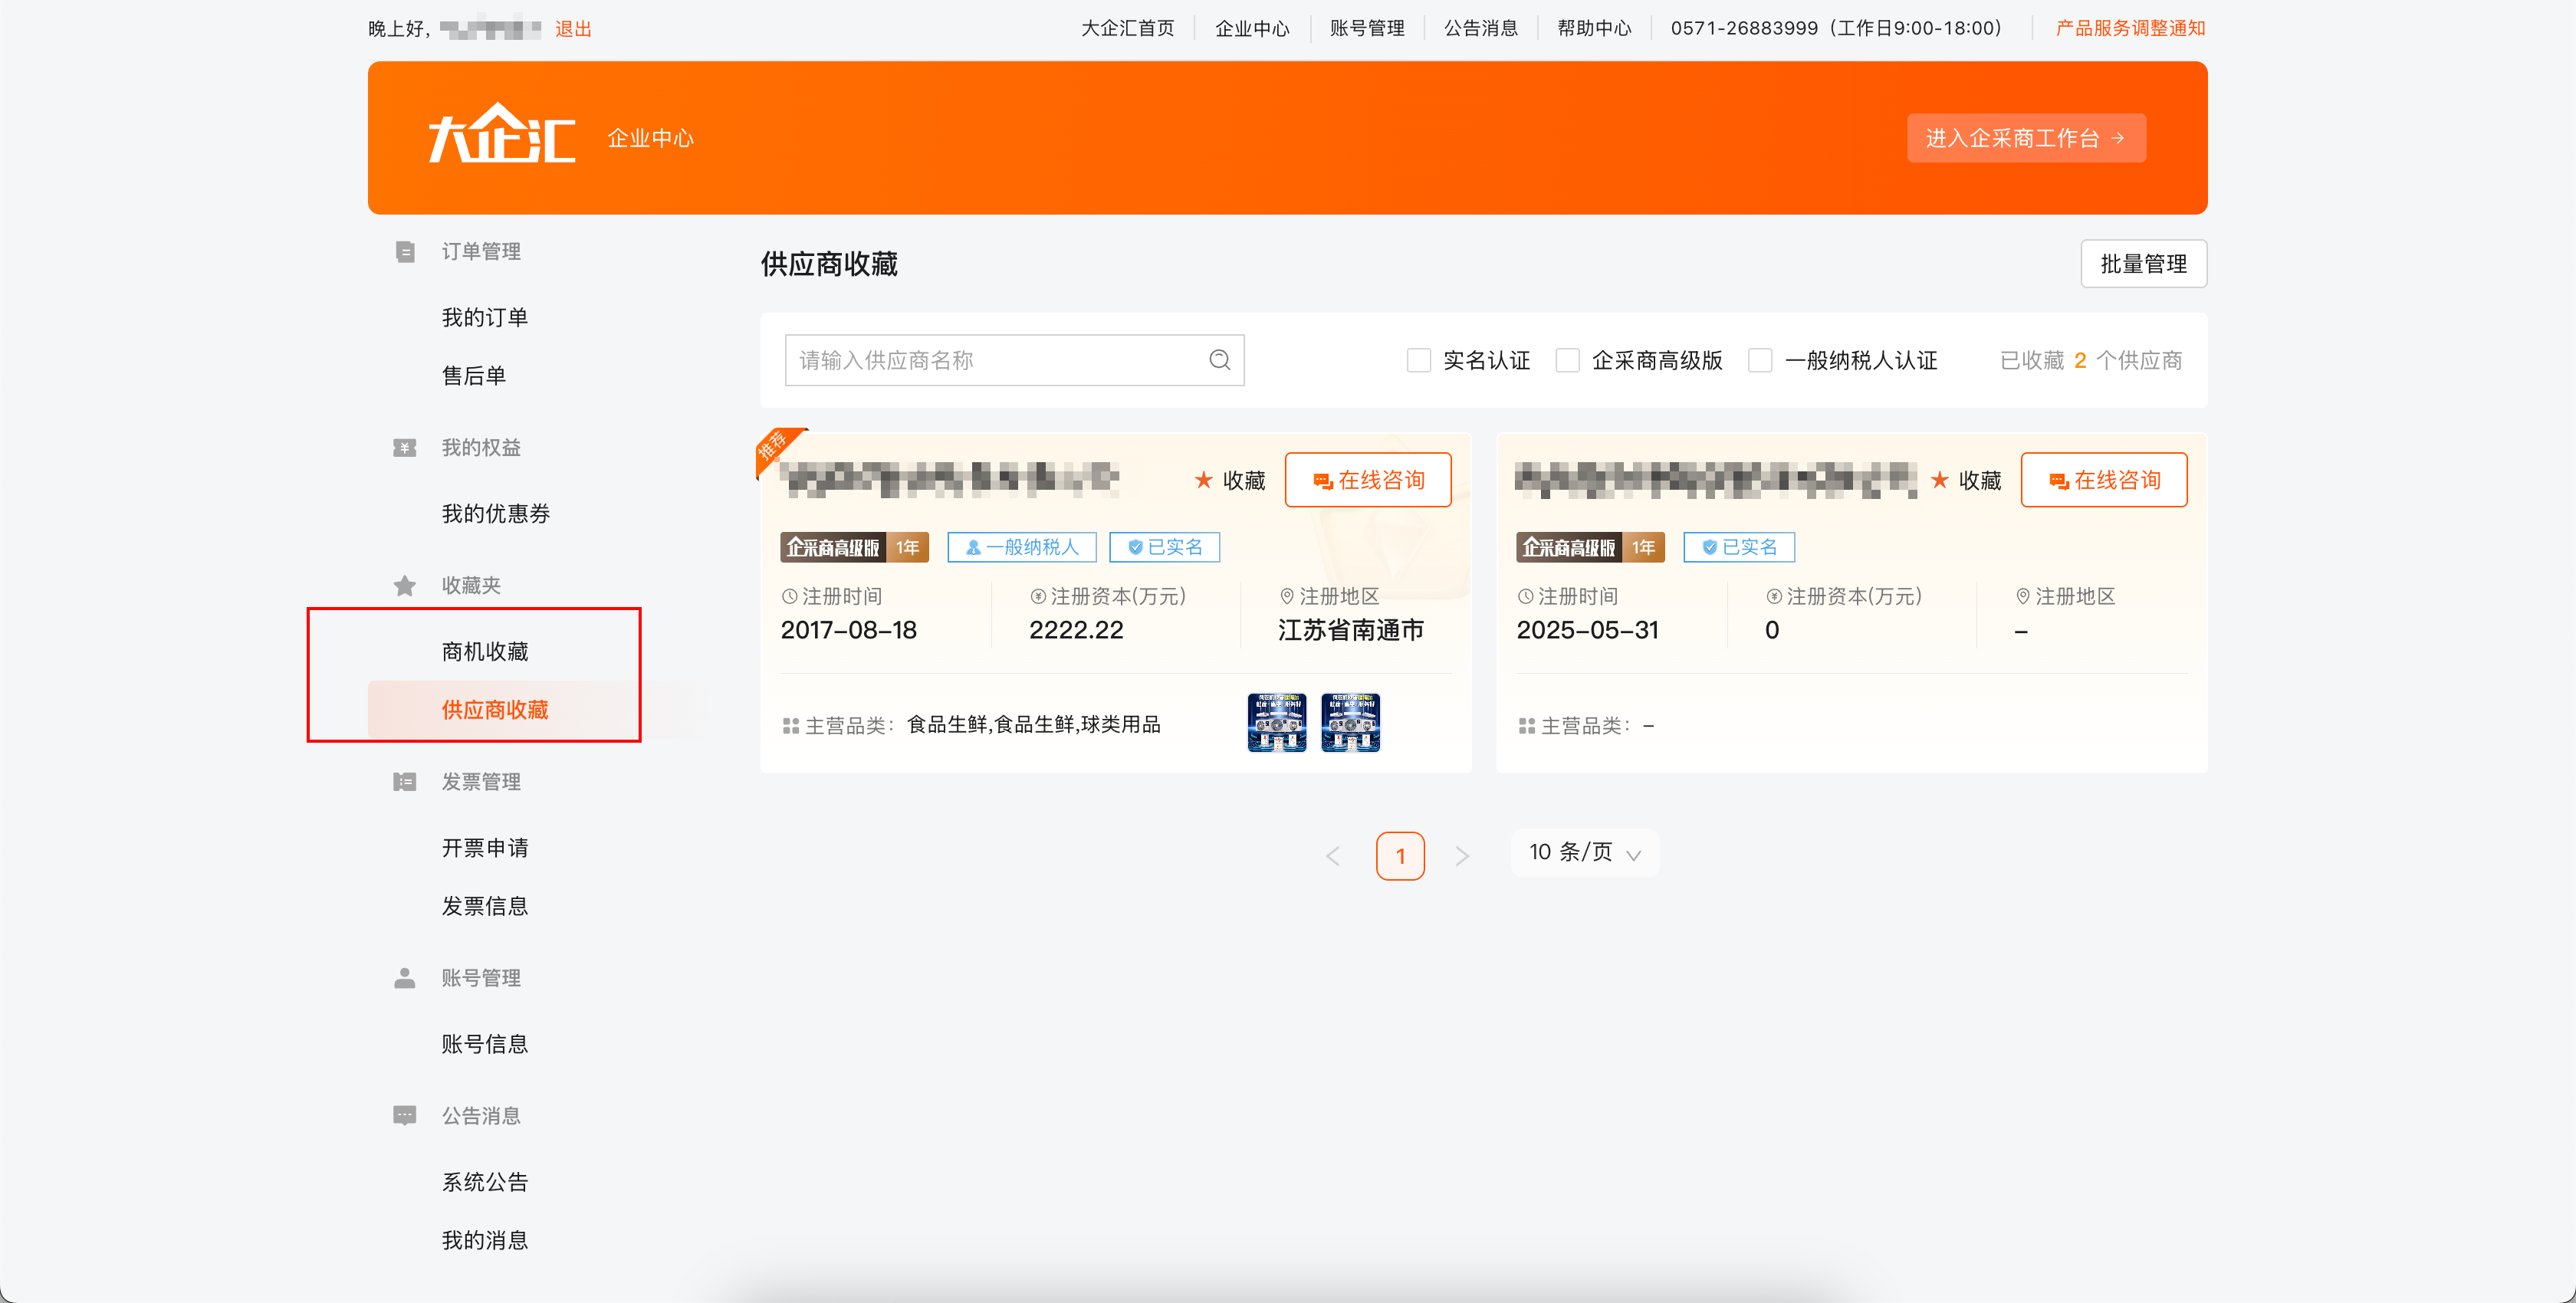Click 退出 to log out

tap(573, 28)
